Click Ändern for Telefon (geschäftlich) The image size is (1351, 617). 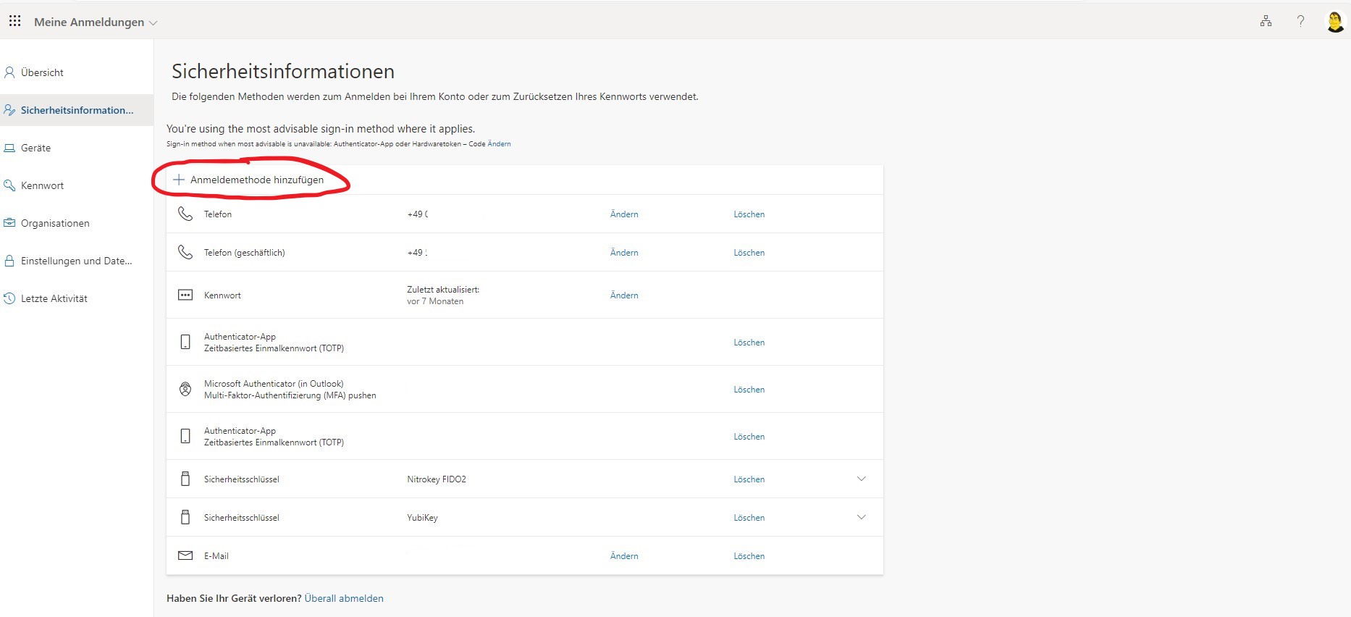point(623,253)
